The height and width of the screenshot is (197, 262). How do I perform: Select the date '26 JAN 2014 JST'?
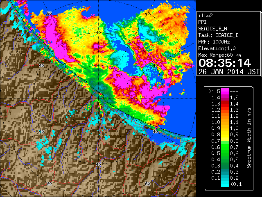(x=229, y=72)
